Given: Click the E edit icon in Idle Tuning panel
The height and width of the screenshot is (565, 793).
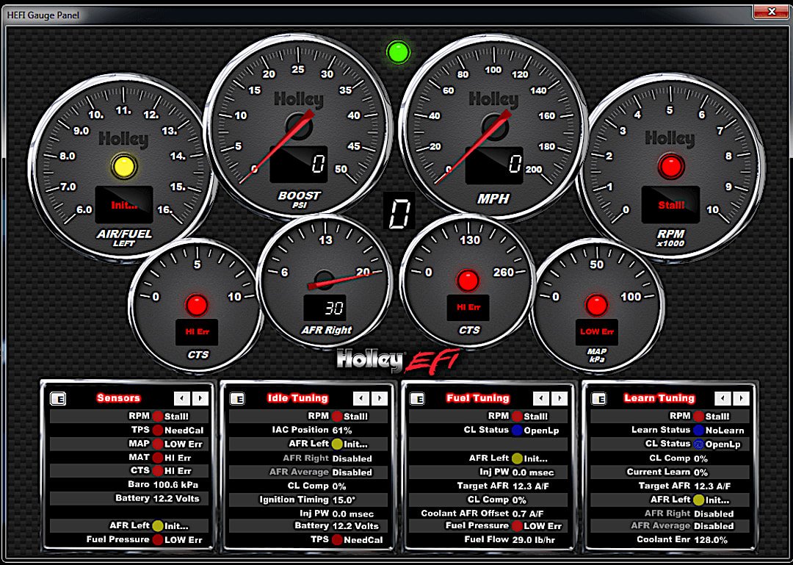Looking at the screenshot, I should [237, 399].
